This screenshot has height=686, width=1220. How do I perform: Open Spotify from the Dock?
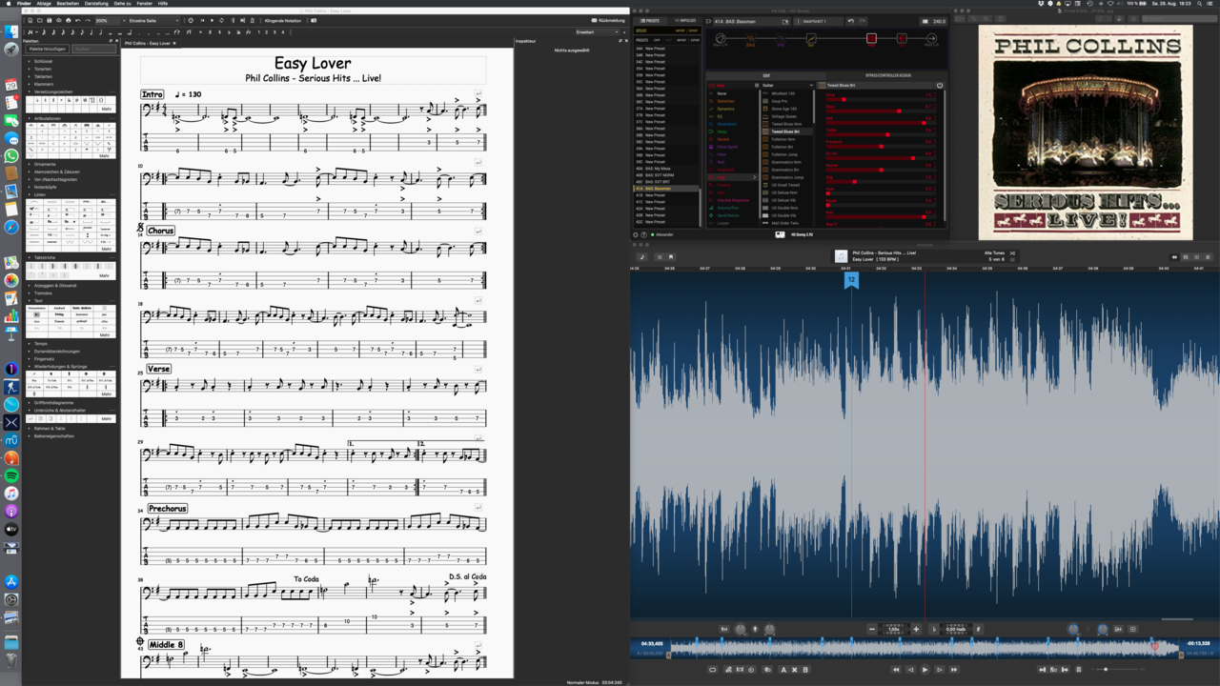[x=11, y=475]
